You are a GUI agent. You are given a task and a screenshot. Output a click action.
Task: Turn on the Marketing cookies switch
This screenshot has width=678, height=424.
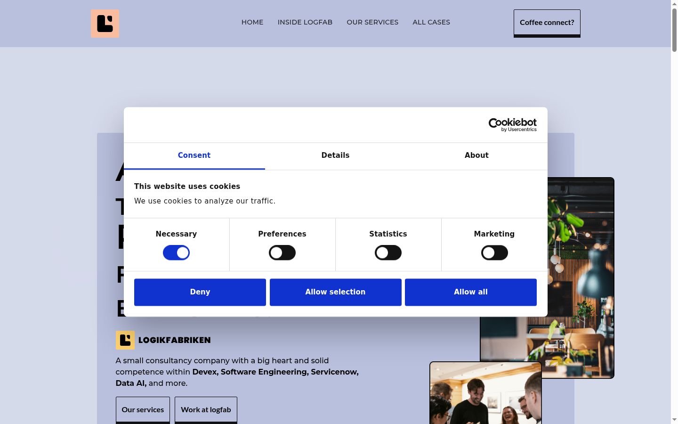(x=494, y=253)
